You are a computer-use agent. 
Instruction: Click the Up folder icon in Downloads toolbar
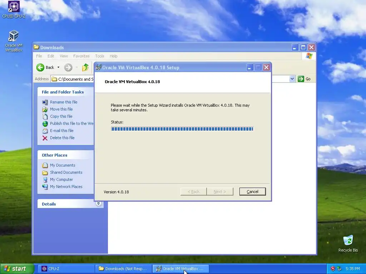pos(85,67)
